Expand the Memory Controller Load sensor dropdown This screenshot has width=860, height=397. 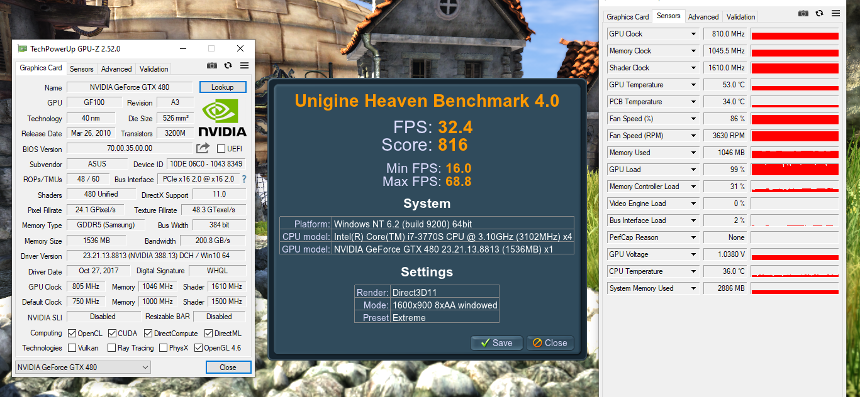point(693,187)
